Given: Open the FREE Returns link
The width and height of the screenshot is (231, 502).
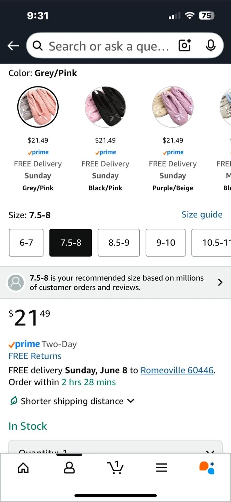Looking at the screenshot, I should coord(35,356).
